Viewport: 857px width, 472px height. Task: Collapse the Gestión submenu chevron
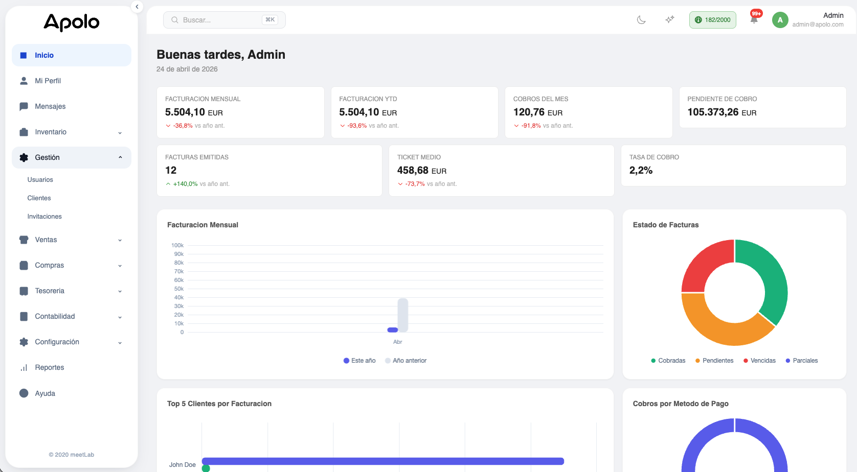(x=120, y=157)
